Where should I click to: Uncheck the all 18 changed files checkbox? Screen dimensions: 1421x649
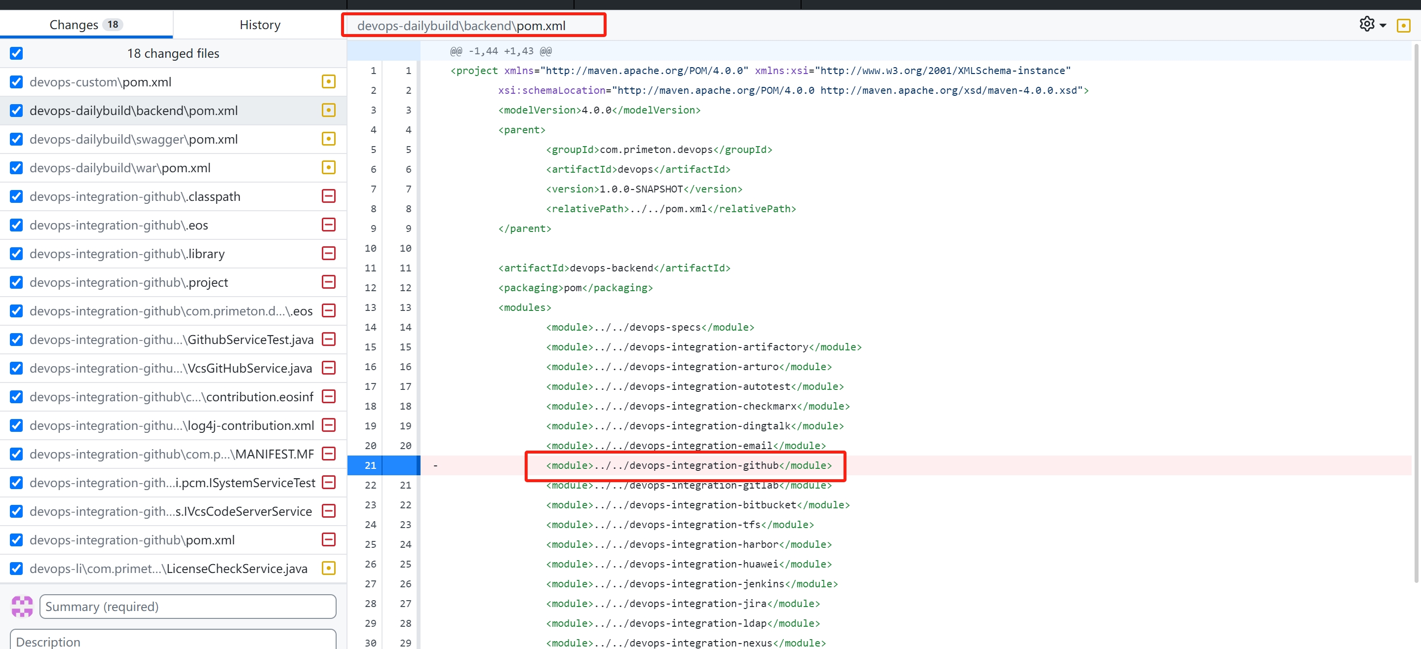(x=17, y=53)
